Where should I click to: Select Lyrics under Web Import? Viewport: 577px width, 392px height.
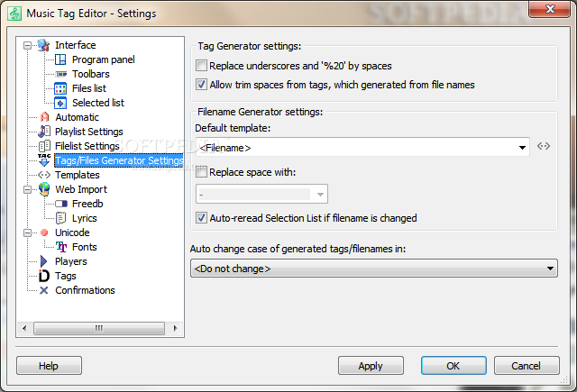84,218
